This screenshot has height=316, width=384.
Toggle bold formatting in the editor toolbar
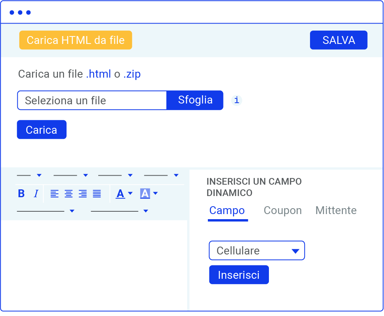click(21, 193)
